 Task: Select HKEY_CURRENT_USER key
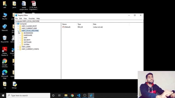click(29, 28)
